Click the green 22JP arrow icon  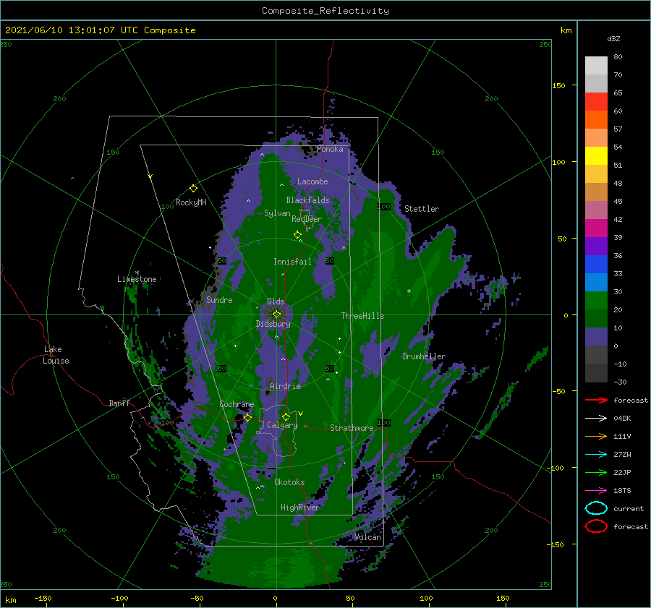tap(596, 472)
